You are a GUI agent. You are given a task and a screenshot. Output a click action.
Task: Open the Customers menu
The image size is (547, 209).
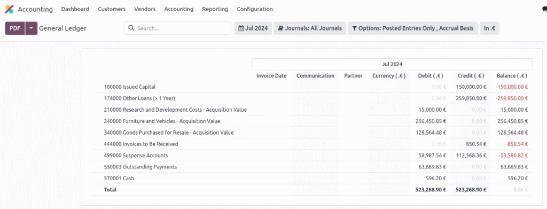coord(112,10)
